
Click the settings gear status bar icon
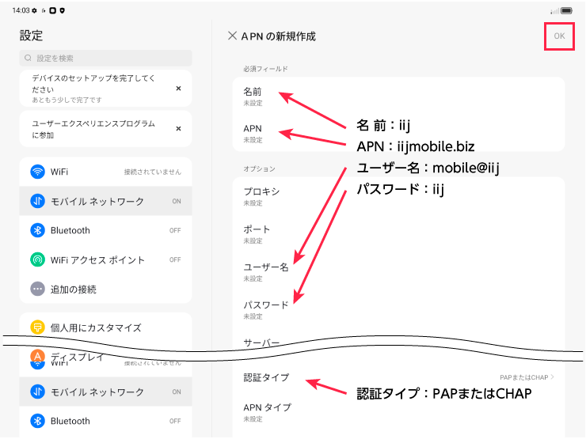(x=34, y=10)
